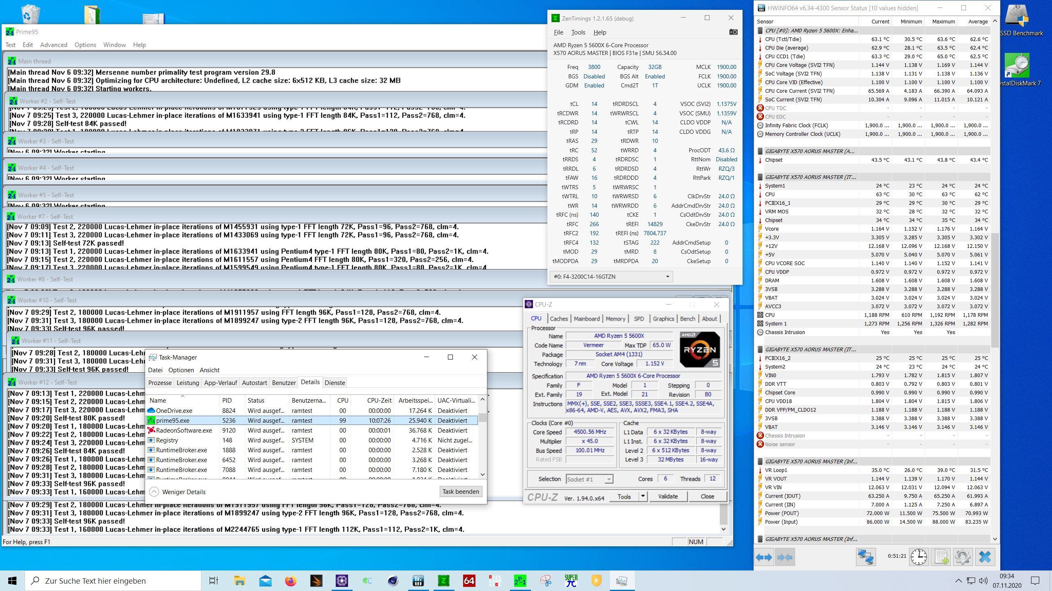
Task: Open HWiNFO sensor settings gear icon
Action: point(963,557)
